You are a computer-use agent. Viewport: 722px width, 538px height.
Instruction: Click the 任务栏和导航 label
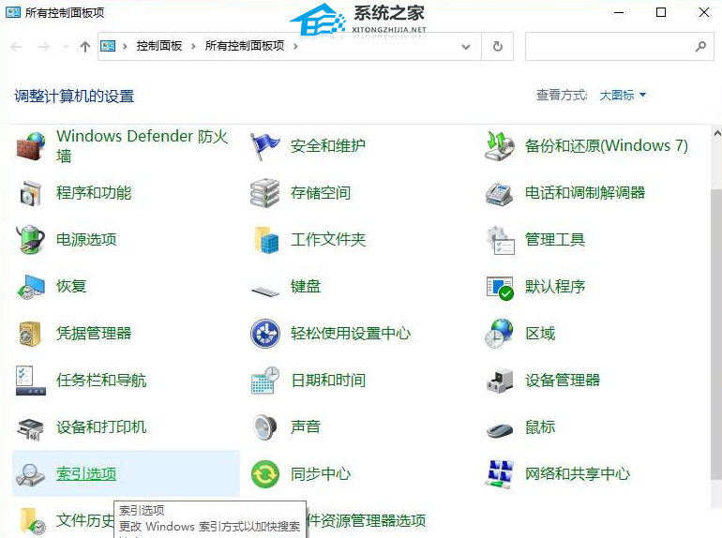point(101,381)
